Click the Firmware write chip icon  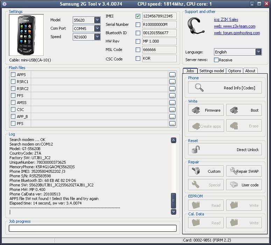(196, 110)
